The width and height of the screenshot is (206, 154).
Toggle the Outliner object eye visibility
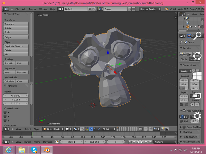click(192, 27)
